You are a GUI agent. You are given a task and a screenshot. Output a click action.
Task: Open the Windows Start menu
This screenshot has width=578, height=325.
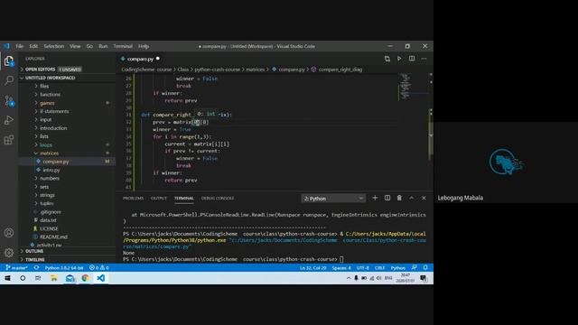tap(7, 278)
